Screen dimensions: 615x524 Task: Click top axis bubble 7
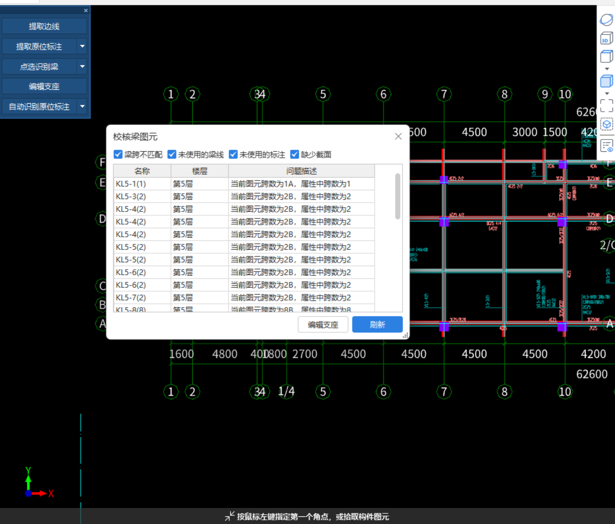coord(444,94)
